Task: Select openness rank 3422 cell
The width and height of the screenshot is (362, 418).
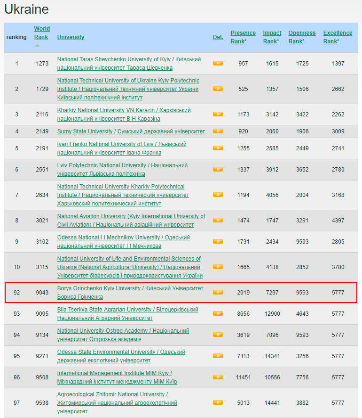Action: click(302, 115)
